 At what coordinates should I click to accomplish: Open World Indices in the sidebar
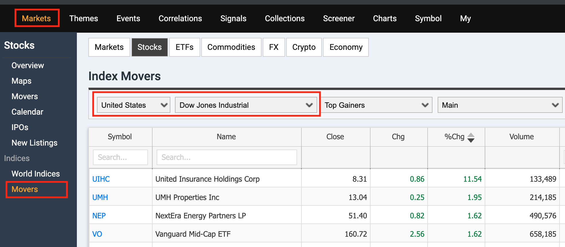point(36,174)
